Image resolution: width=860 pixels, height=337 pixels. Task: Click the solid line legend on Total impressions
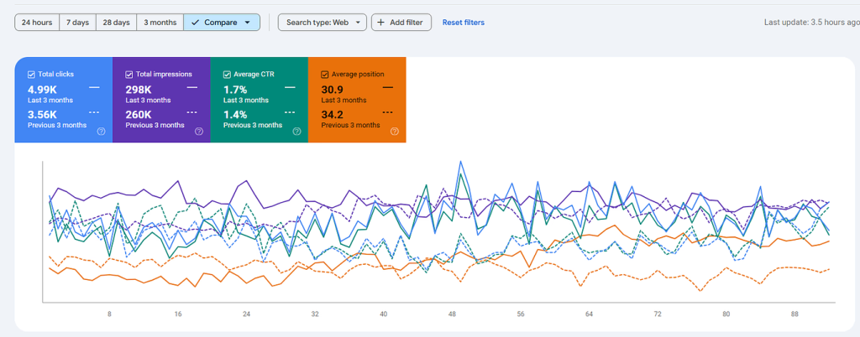click(192, 87)
